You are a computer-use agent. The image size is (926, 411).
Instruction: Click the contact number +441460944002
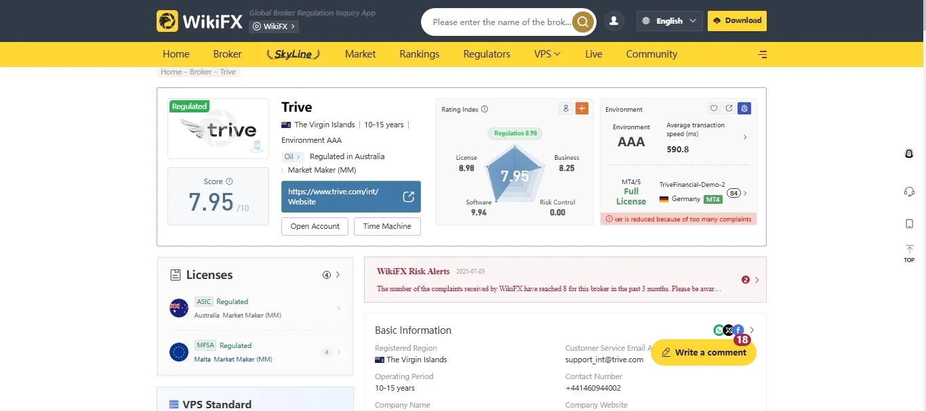coord(593,388)
